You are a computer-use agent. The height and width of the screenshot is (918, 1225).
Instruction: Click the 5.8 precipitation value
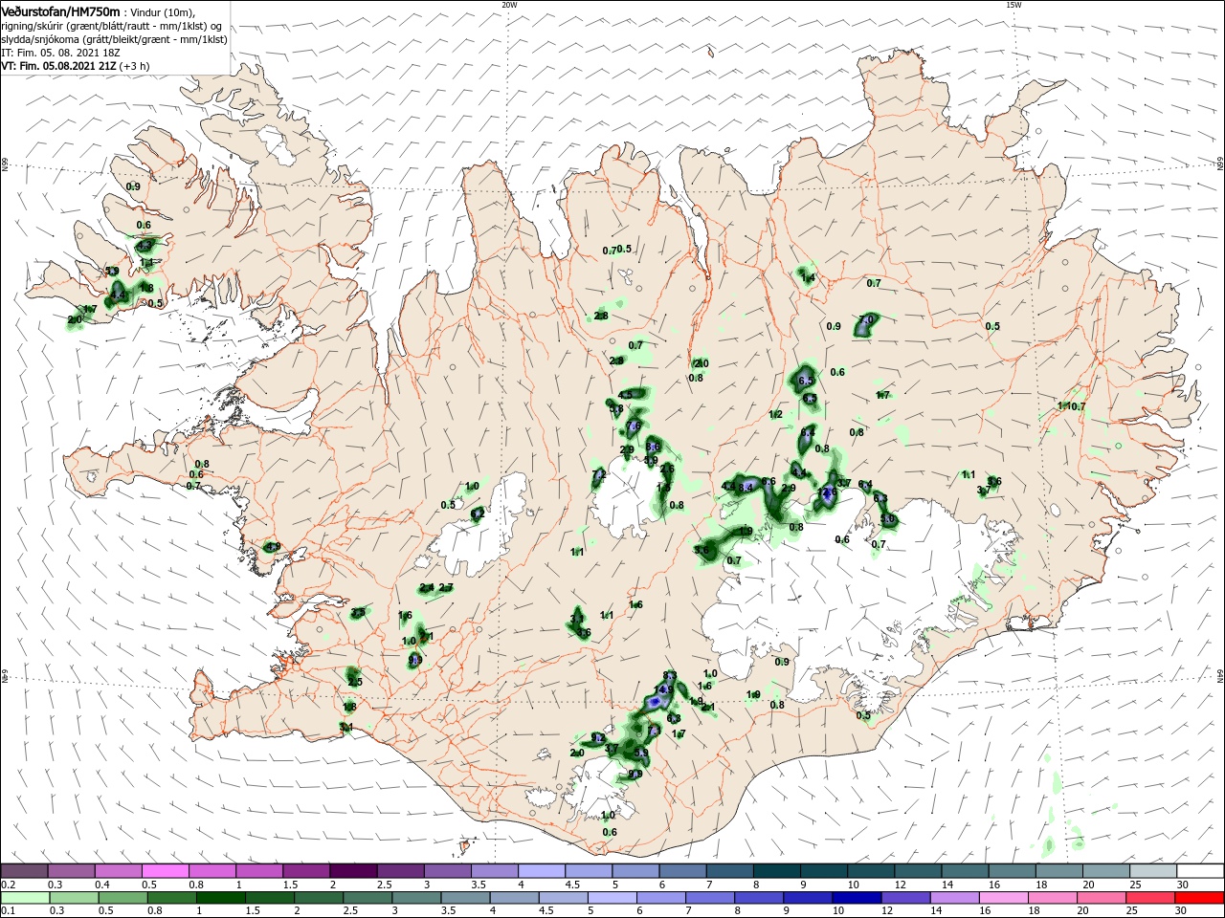(616, 408)
